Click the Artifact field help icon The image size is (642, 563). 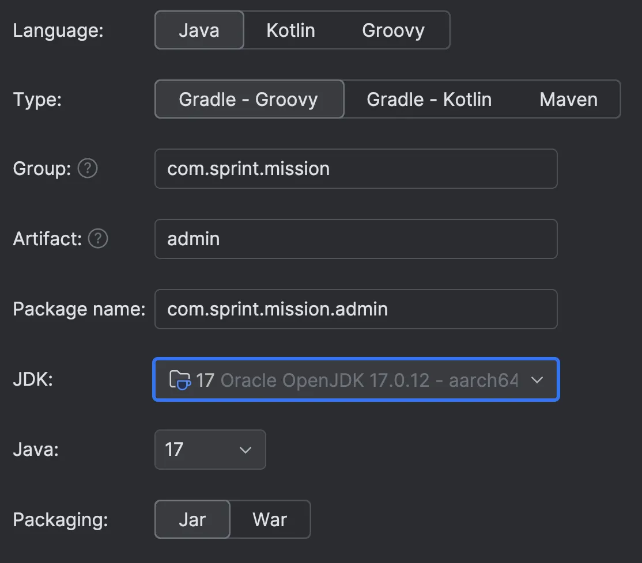coord(98,238)
